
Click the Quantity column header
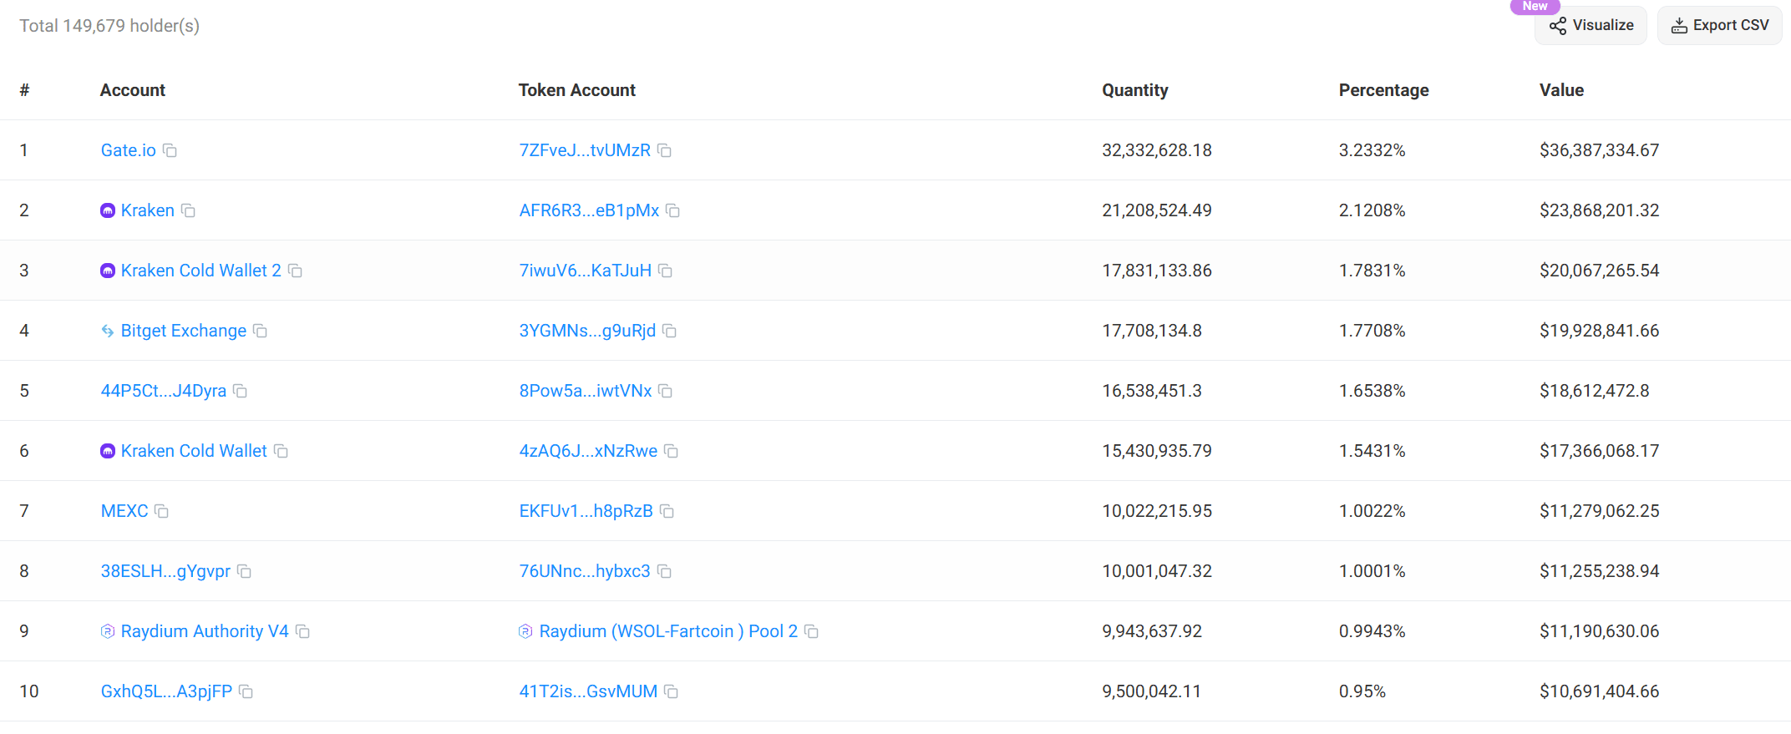coord(1135,90)
